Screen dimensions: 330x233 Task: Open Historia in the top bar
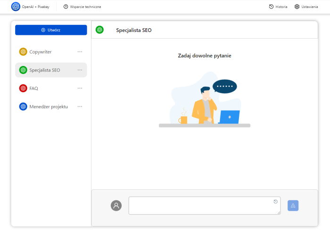[278, 7]
